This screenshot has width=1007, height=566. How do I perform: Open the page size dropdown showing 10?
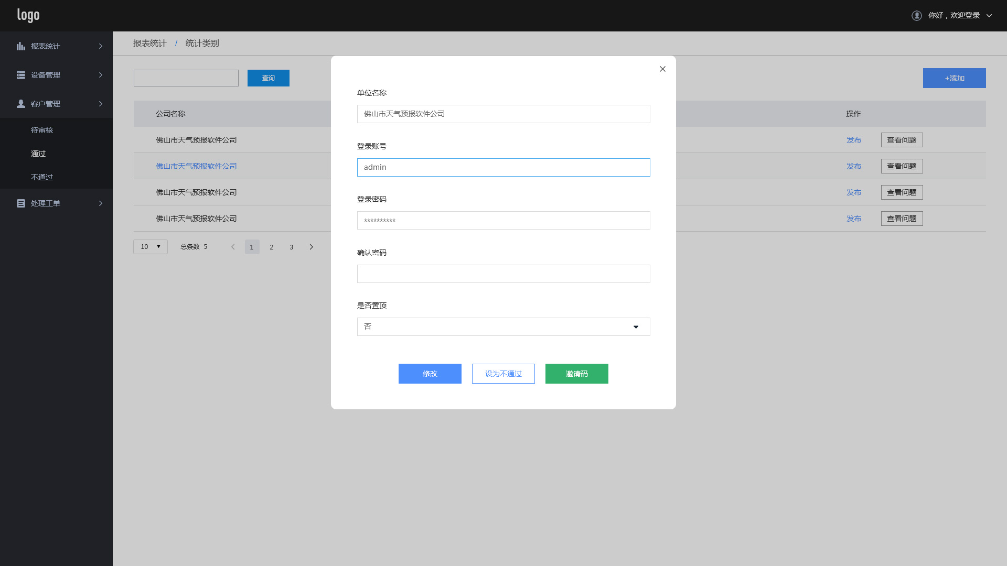coord(151,247)
